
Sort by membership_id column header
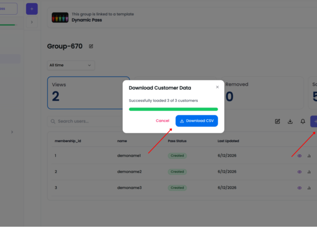tap(68, 141)
